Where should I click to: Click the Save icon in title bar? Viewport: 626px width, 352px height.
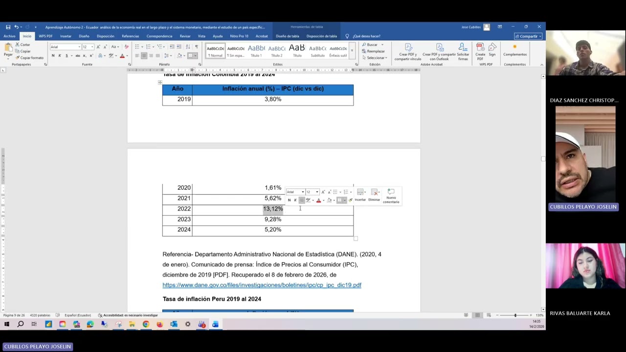8,27
